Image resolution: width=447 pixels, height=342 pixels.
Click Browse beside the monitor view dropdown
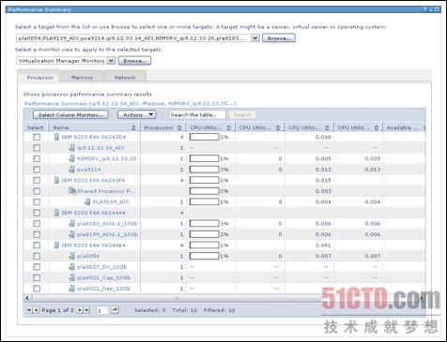[x=134, y=61]
